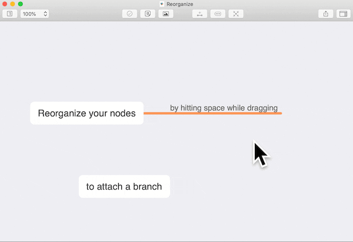This screenshot has width=353, height=242.
Task: Close the window with the red button
Action: pyautogui.click(x=5, y=4)
